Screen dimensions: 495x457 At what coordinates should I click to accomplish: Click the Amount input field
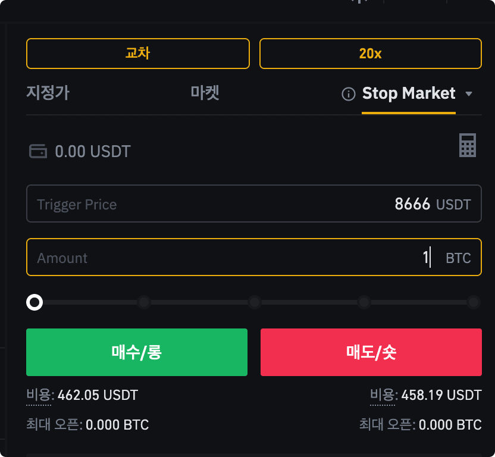(x=254, y=257)
